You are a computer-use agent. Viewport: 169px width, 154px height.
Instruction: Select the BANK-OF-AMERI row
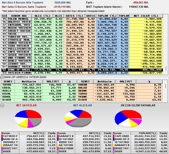[x=82, y=70]
